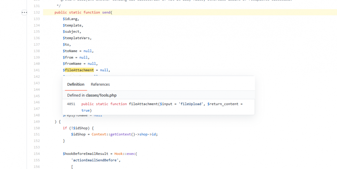This screenshot has height=169, width=337.
Task: Click Context class name on line 151
Action: [99, 134]
